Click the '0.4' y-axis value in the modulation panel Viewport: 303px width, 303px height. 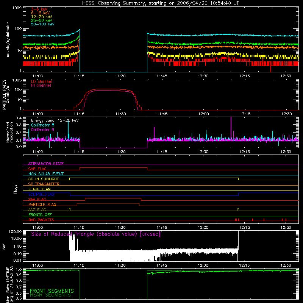point(19,118)
